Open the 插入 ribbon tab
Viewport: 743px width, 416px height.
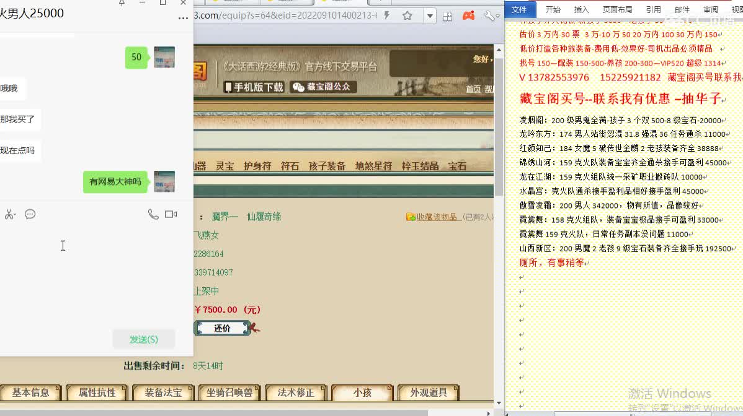581,9
